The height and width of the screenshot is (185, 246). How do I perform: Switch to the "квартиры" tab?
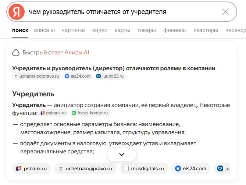point(206,30)
